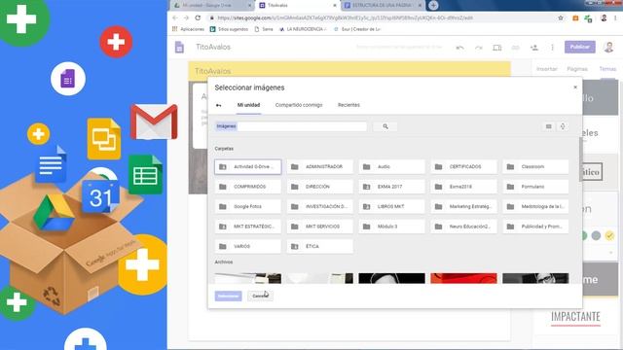Open the Páginas side panel tab
Viewport: 623px width, 350px height.
tap(577, 69)
